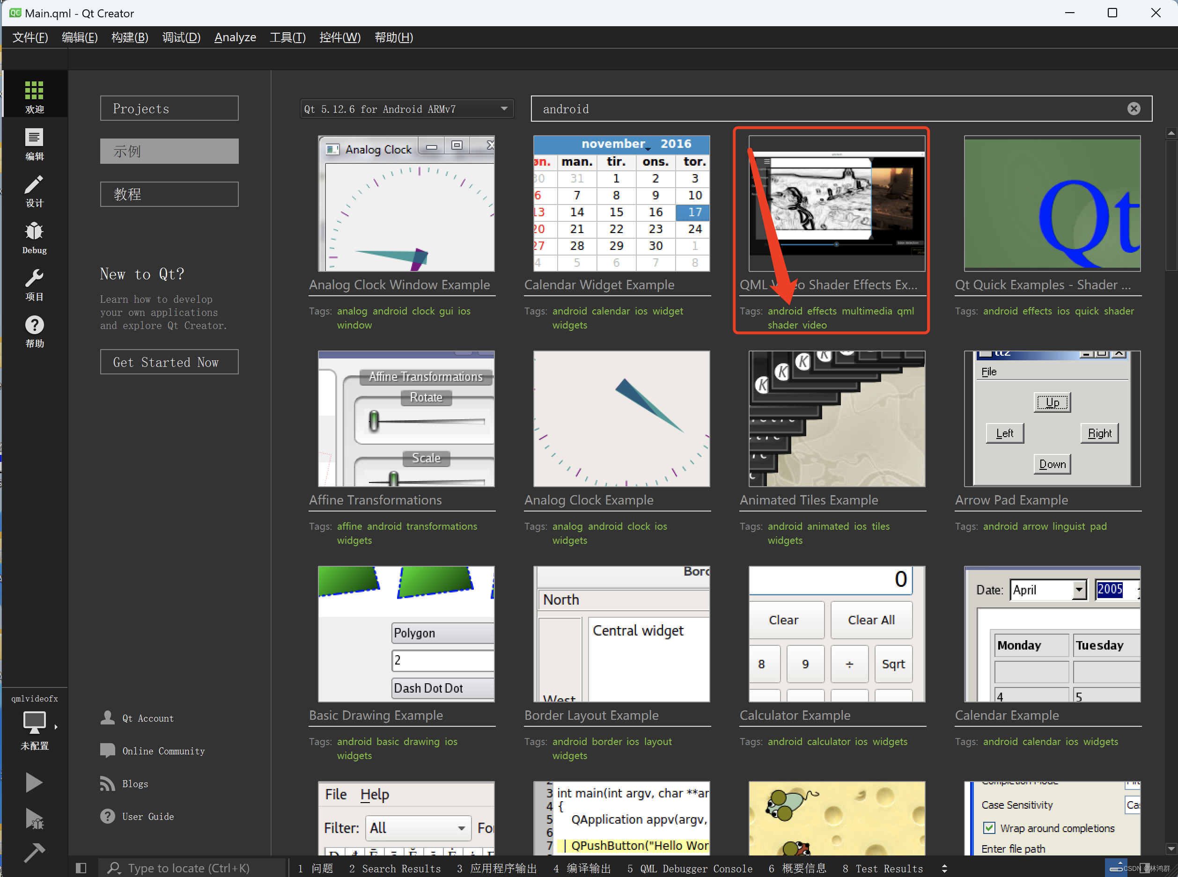Open the 3 应用程序输出 pane

click(x=497, y=869)
